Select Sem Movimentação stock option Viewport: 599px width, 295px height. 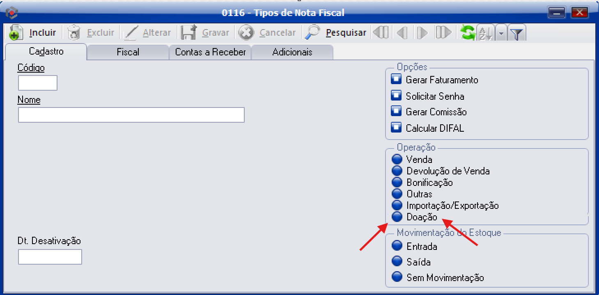point(397,277)
